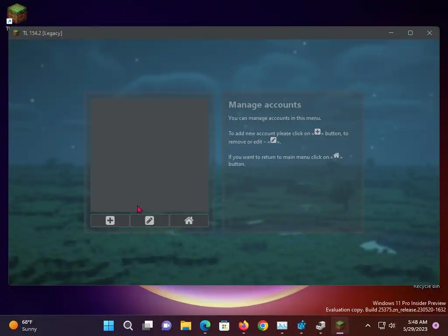Open the Minecraft grass block desktop shortcut
Viewport: 448px width, 336px height.
click(x=17, y=14)
